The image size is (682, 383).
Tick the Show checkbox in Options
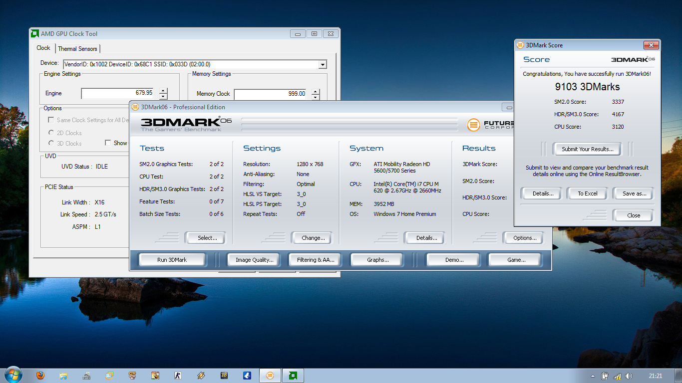point(108,143)
